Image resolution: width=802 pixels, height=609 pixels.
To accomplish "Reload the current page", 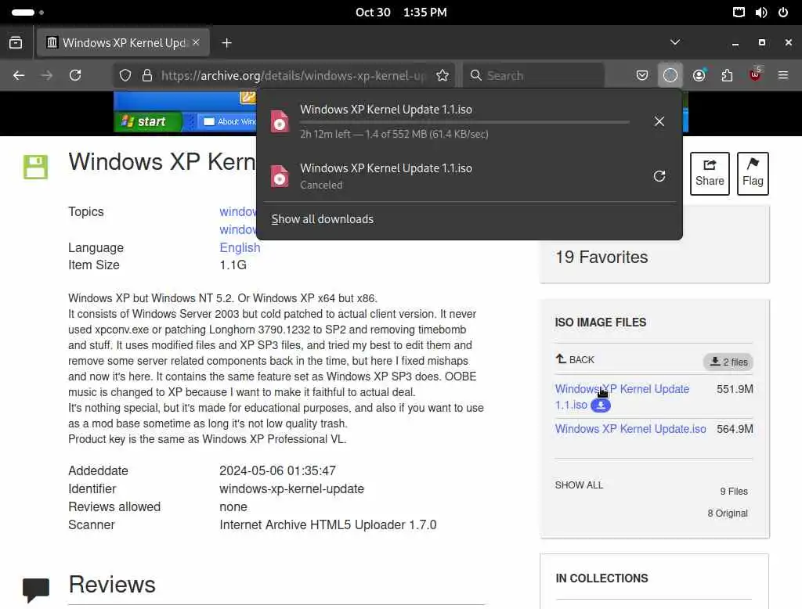I will point(75,76).
